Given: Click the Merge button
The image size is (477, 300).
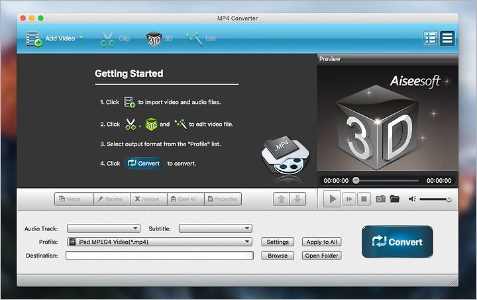Looking at the screenshot, I should pyautogui.click(x=74, y=199).
